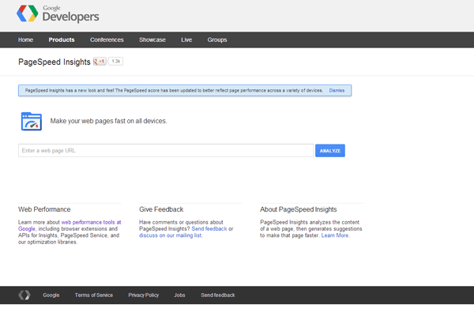474x316 pixels.
Task: Click the Google Developers logo
Action: point(58,14)
